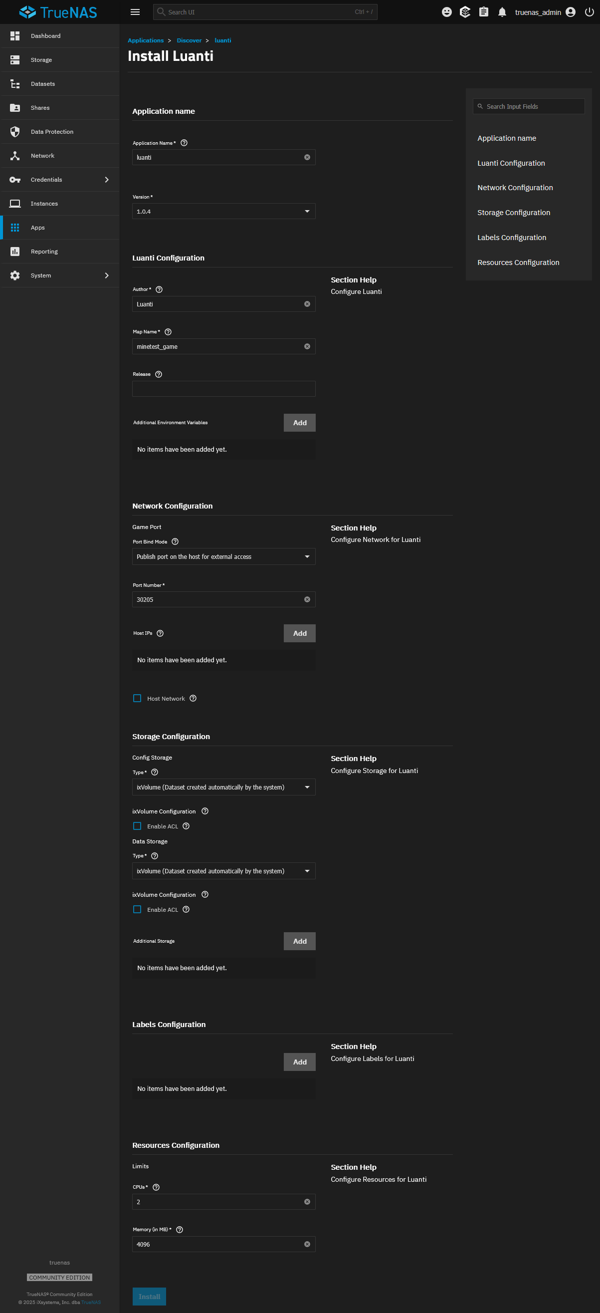Click the feedback smiley face icon

point(447,12)
